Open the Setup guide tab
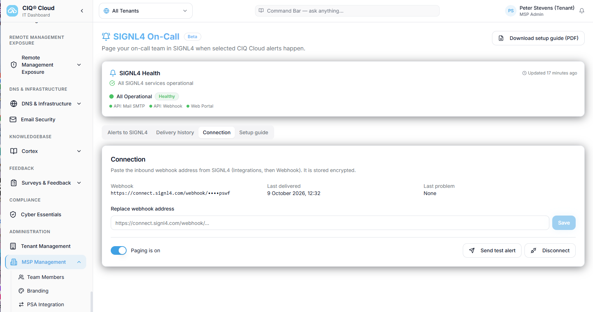Viewport: 593px width, 312px height. tap(254, 132)
